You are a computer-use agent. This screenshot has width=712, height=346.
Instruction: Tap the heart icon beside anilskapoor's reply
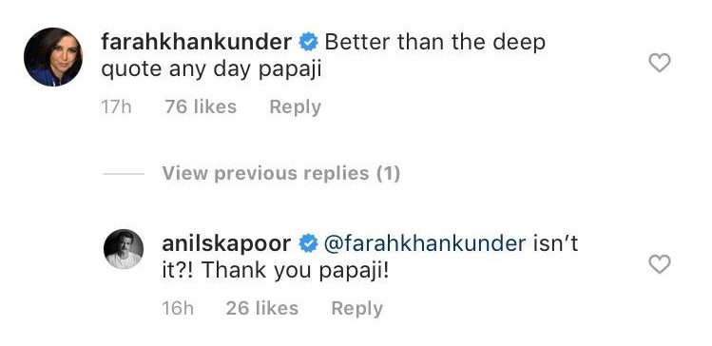pos(660,264)
